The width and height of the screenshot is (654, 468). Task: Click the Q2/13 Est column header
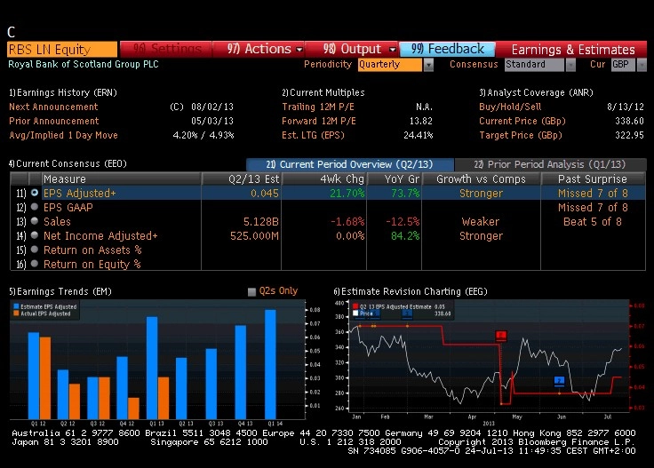[242, 178]
